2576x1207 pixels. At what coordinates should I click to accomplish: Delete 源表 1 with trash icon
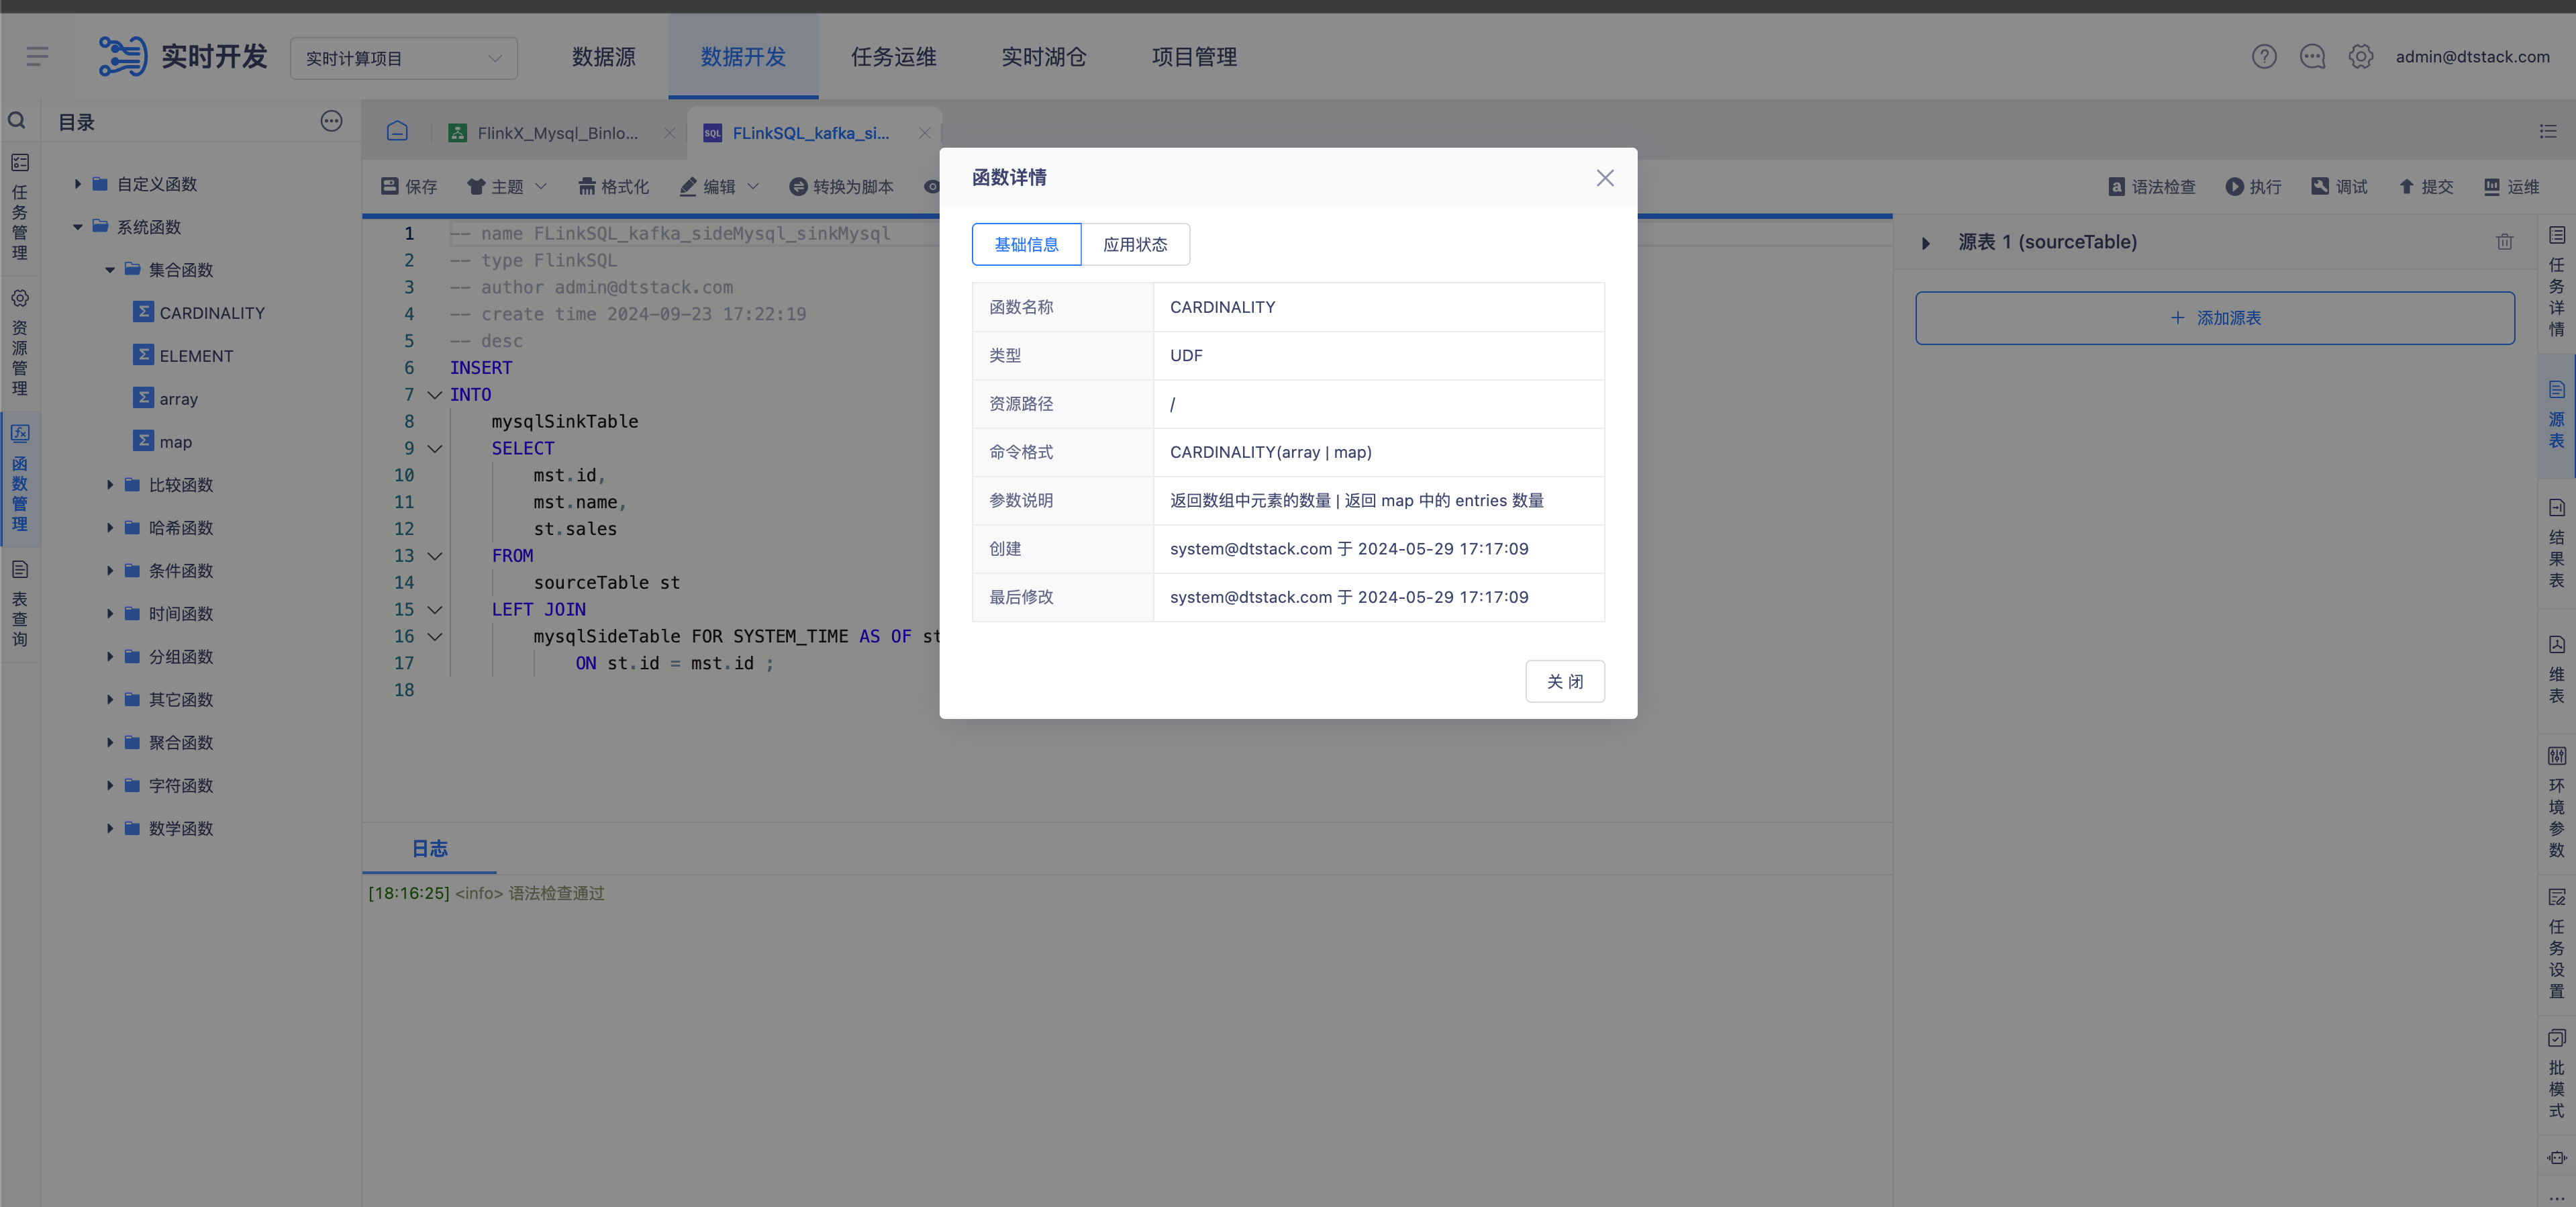point(2504,242)
